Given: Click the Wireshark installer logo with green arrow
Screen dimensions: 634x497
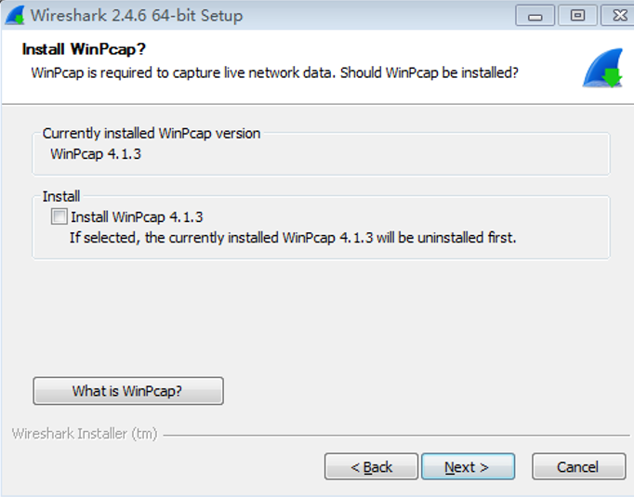Looking at the screenshot, I should tap(603, 68).
